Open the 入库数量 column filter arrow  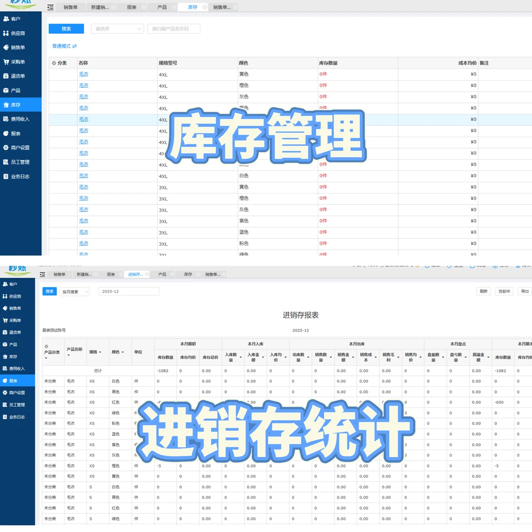tap(240, 357)
